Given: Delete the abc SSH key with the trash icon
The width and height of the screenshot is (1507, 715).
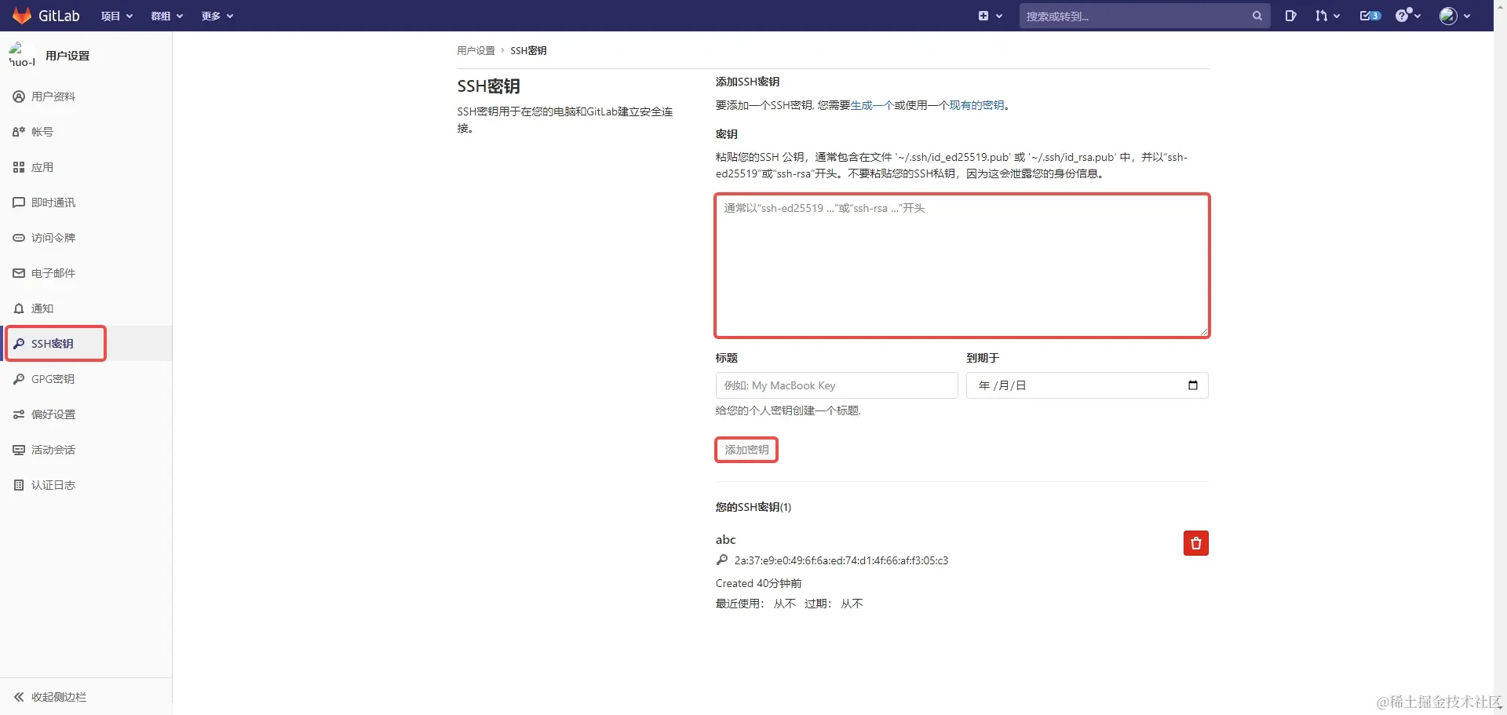Looking at the screenshot, I should coord(1196,543).
